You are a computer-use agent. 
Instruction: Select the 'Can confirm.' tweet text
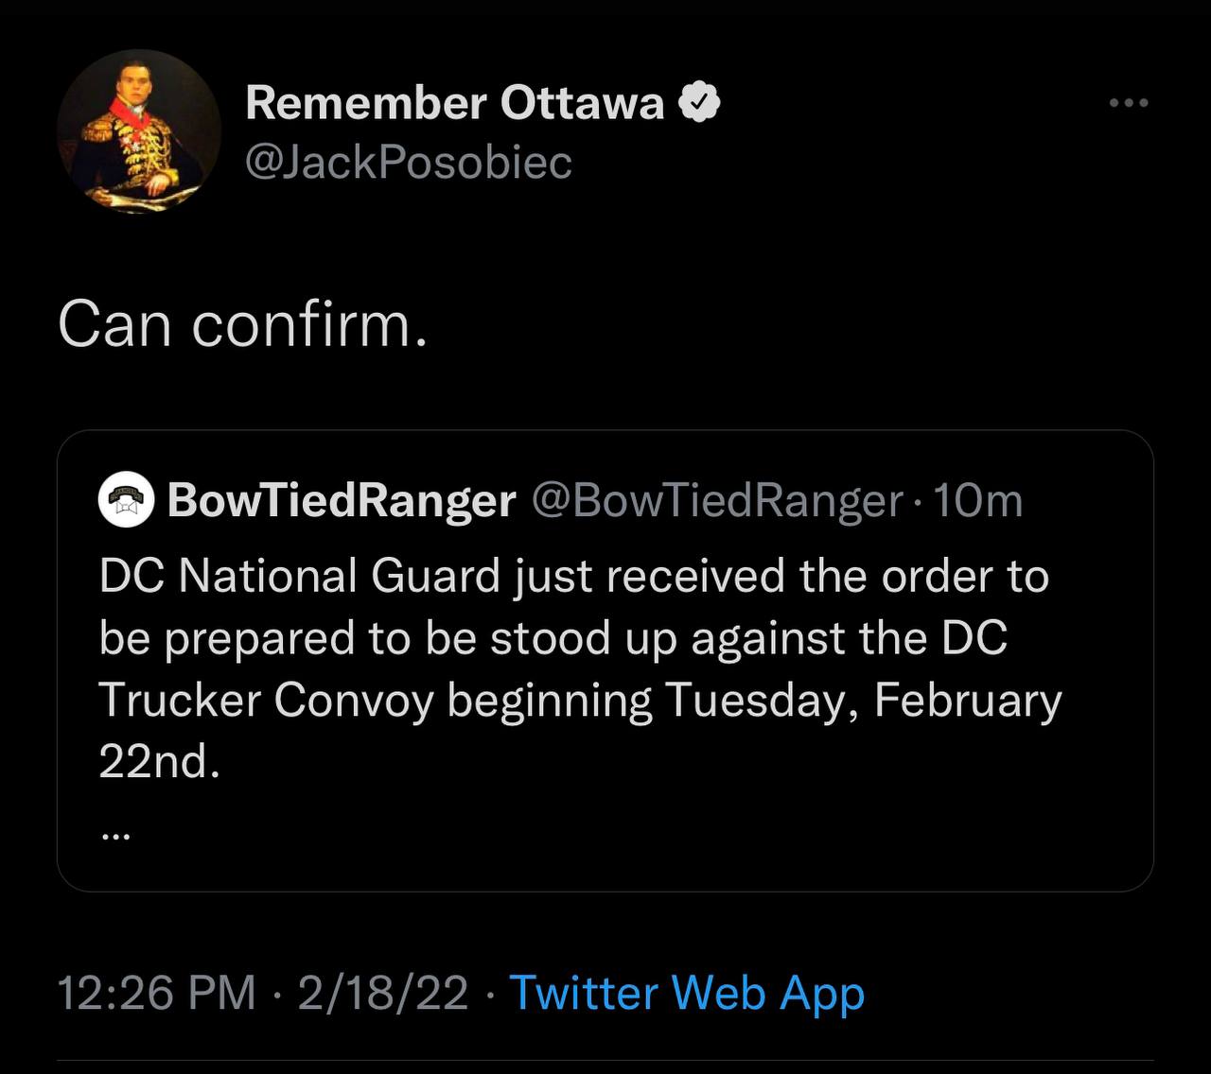pos(243,324)
